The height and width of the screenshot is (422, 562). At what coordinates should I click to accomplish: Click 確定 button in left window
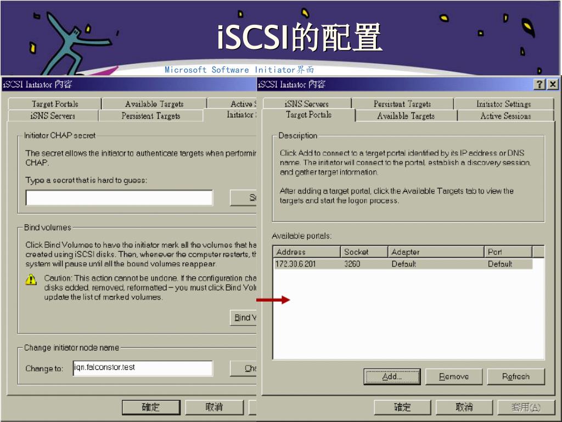151,407
